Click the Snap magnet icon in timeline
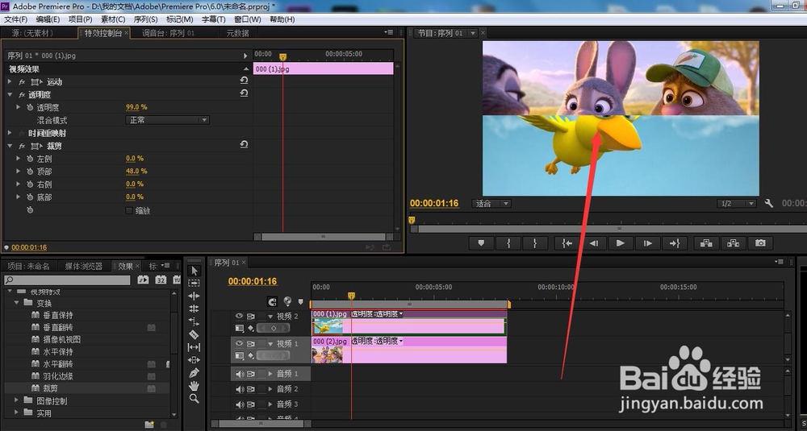 [273, 302]
